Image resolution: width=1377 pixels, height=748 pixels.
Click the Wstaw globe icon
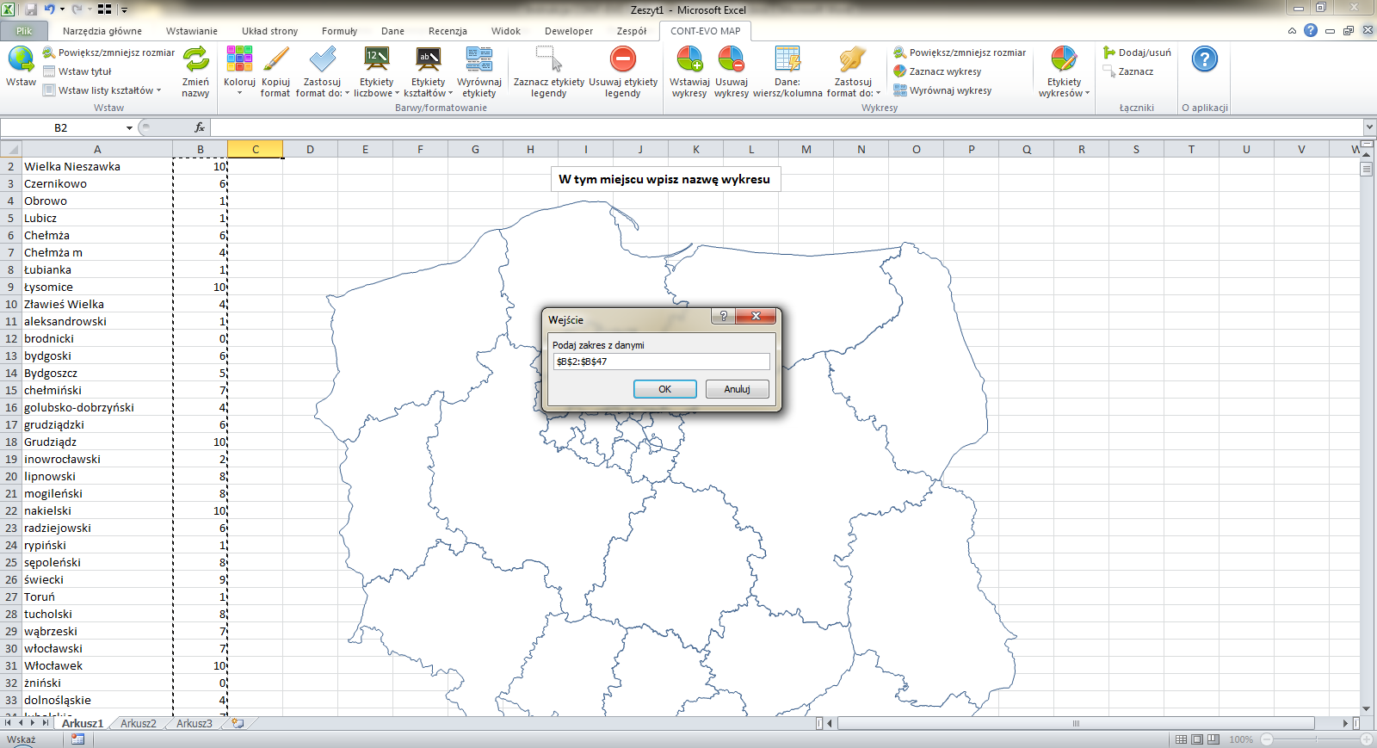(x=21, y=60)
